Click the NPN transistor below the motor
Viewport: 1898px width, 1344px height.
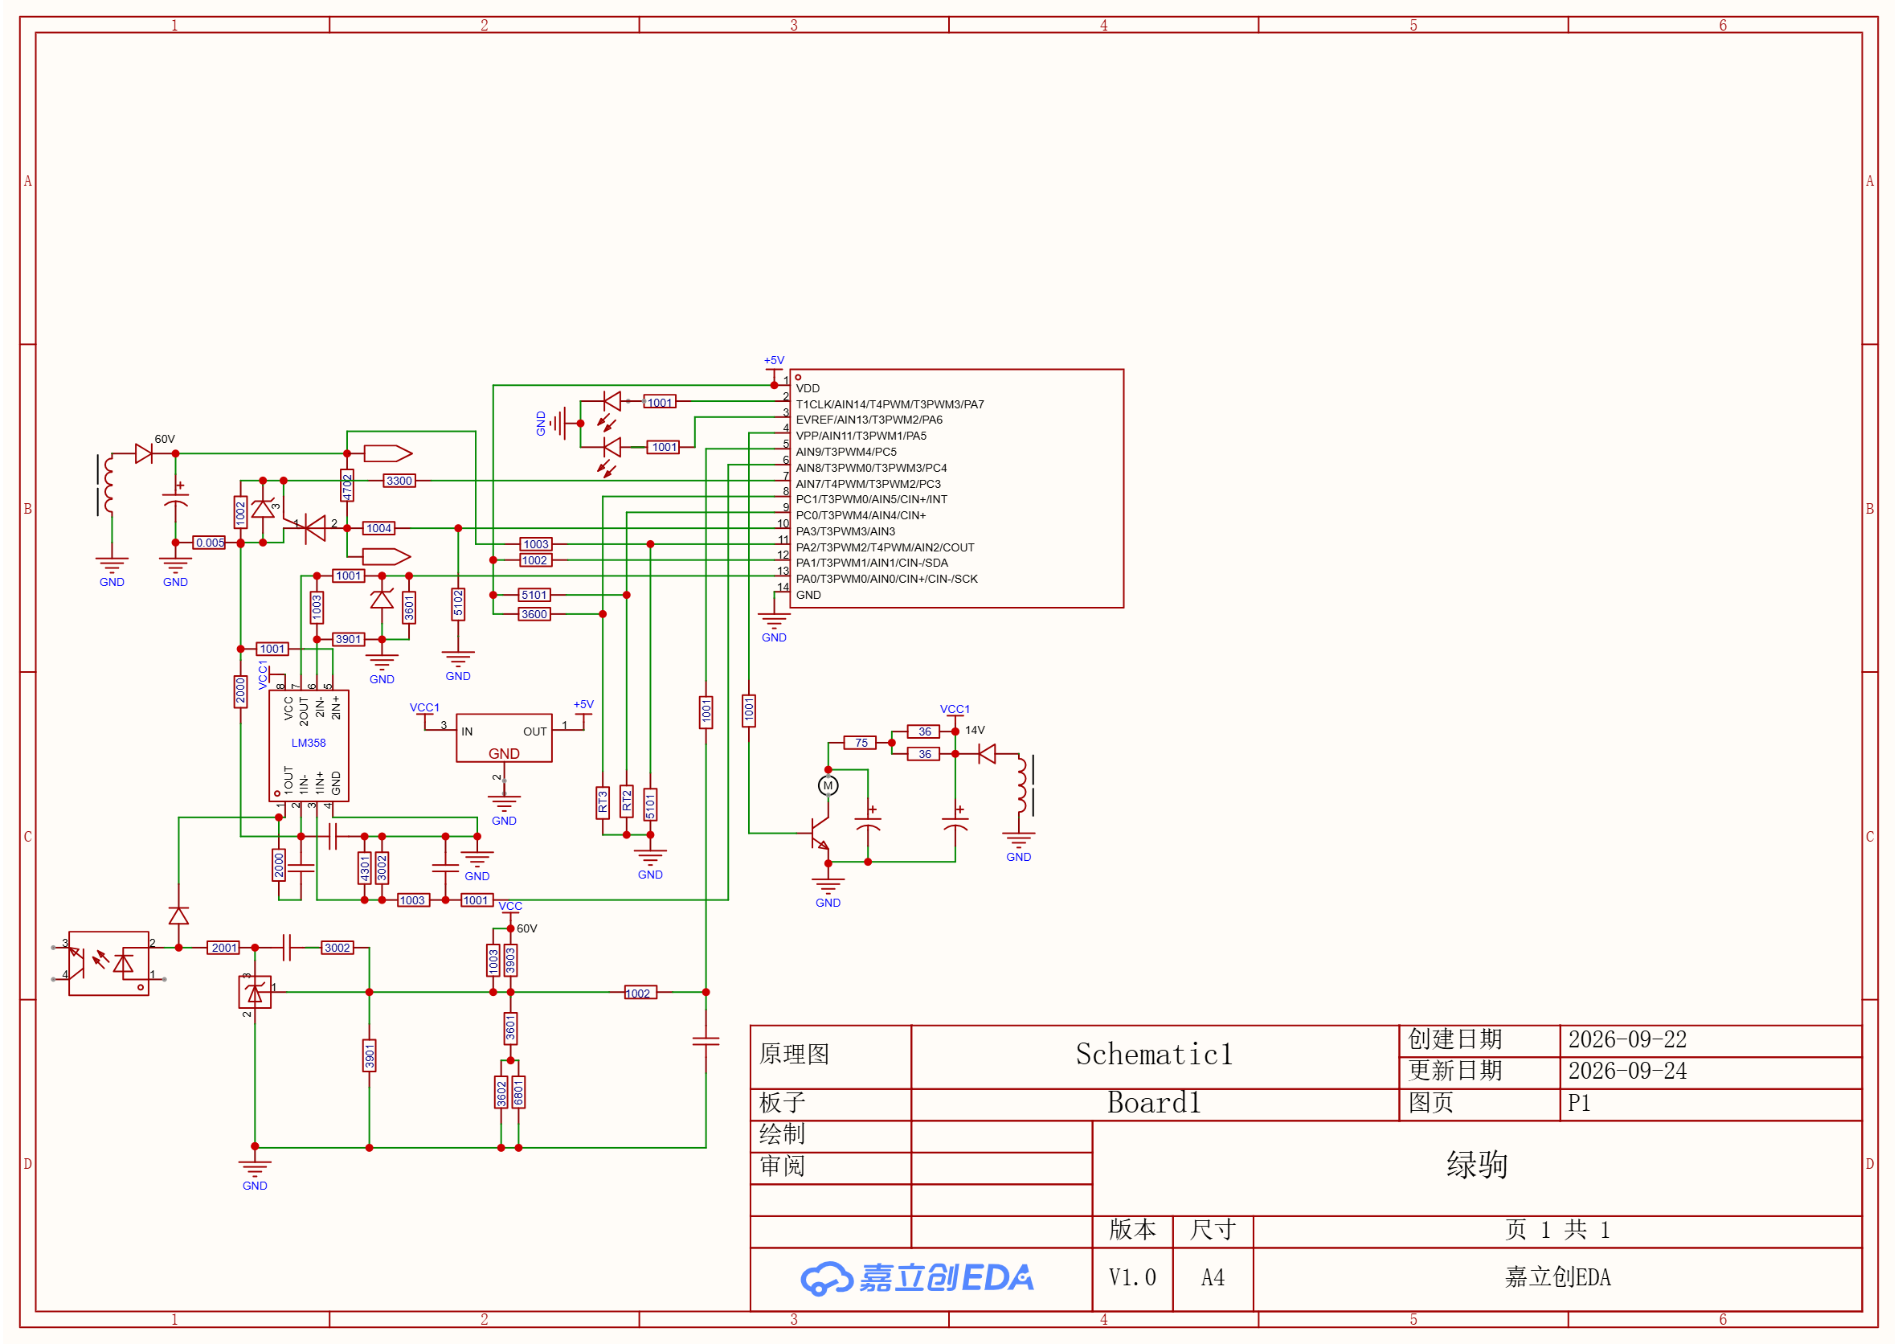point(819,833)
